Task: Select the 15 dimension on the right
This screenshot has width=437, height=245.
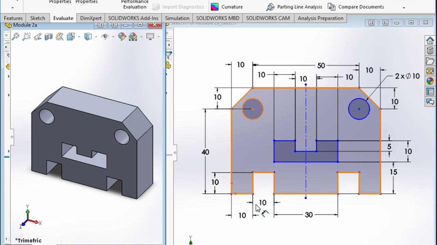Action: tap(393, 172)
